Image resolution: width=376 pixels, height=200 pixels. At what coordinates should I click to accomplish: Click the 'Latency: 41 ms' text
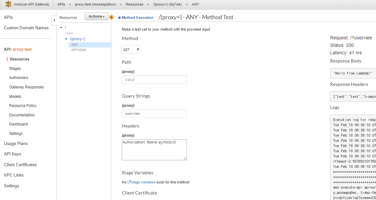[346, 53]
